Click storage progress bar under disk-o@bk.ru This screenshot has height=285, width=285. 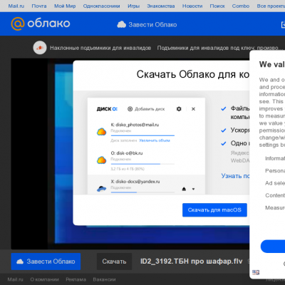142,164
